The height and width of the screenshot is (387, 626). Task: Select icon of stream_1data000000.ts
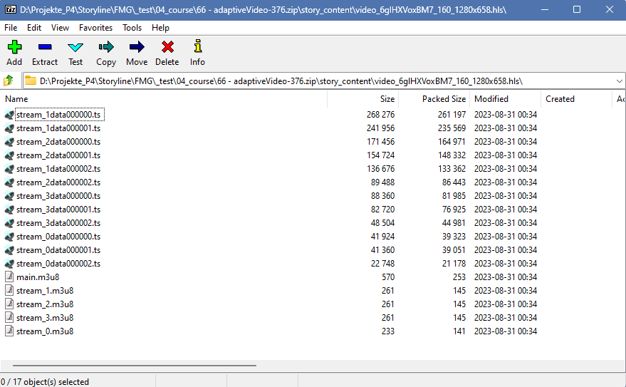tap(9, 115)
